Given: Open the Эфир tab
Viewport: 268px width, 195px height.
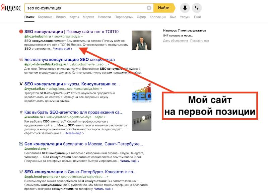Looking at the screenshot, I should [x=141, y=17].
